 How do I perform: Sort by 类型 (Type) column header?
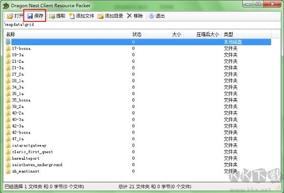tap(246, 34)
